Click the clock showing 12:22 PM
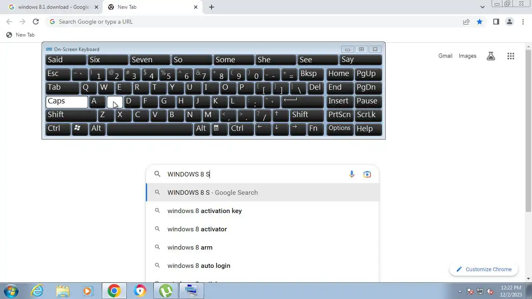The image size is (532, 299). pos(511,287)
